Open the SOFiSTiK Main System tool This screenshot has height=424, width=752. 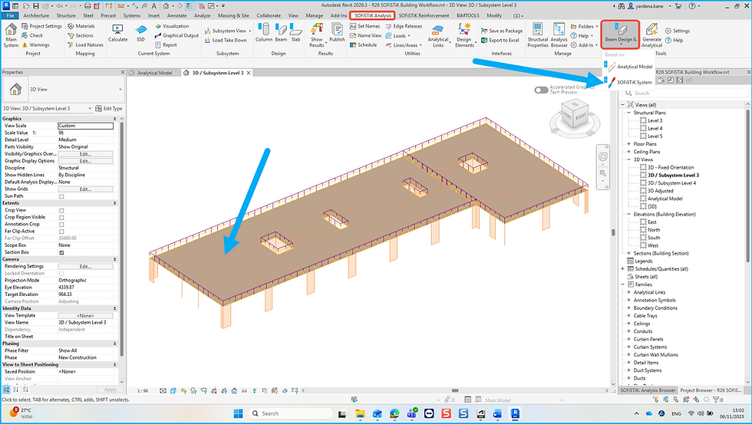tap(11, 35)
